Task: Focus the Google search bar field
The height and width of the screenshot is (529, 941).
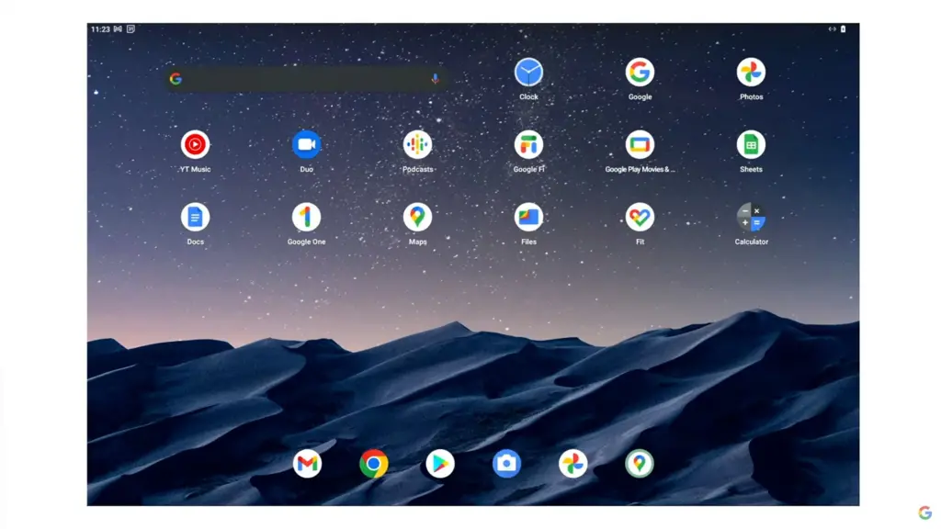Action: [x=306, y=79]
